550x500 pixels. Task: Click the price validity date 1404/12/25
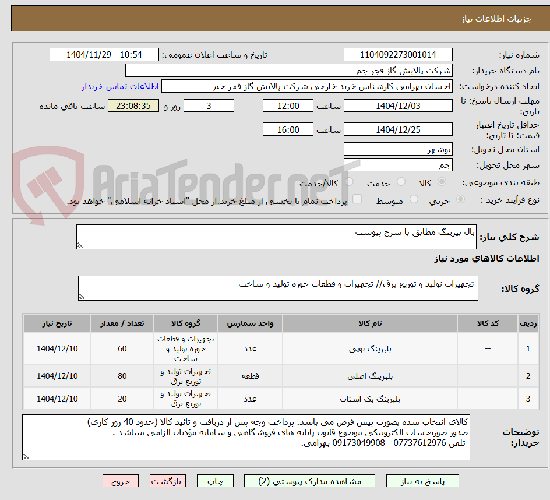(x=398, y=129)
